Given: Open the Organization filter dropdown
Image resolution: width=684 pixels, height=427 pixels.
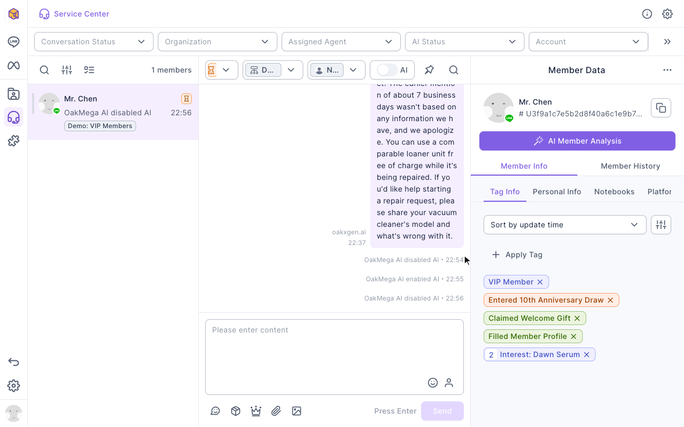Looking at the screenshot, I should [x=217, y=42].
